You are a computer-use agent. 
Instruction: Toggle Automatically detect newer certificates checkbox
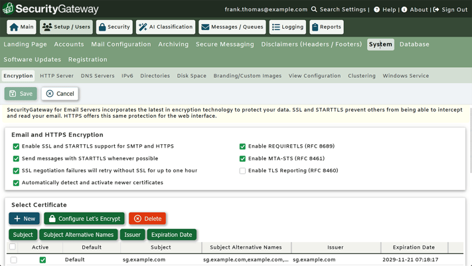tap(16, 183)
